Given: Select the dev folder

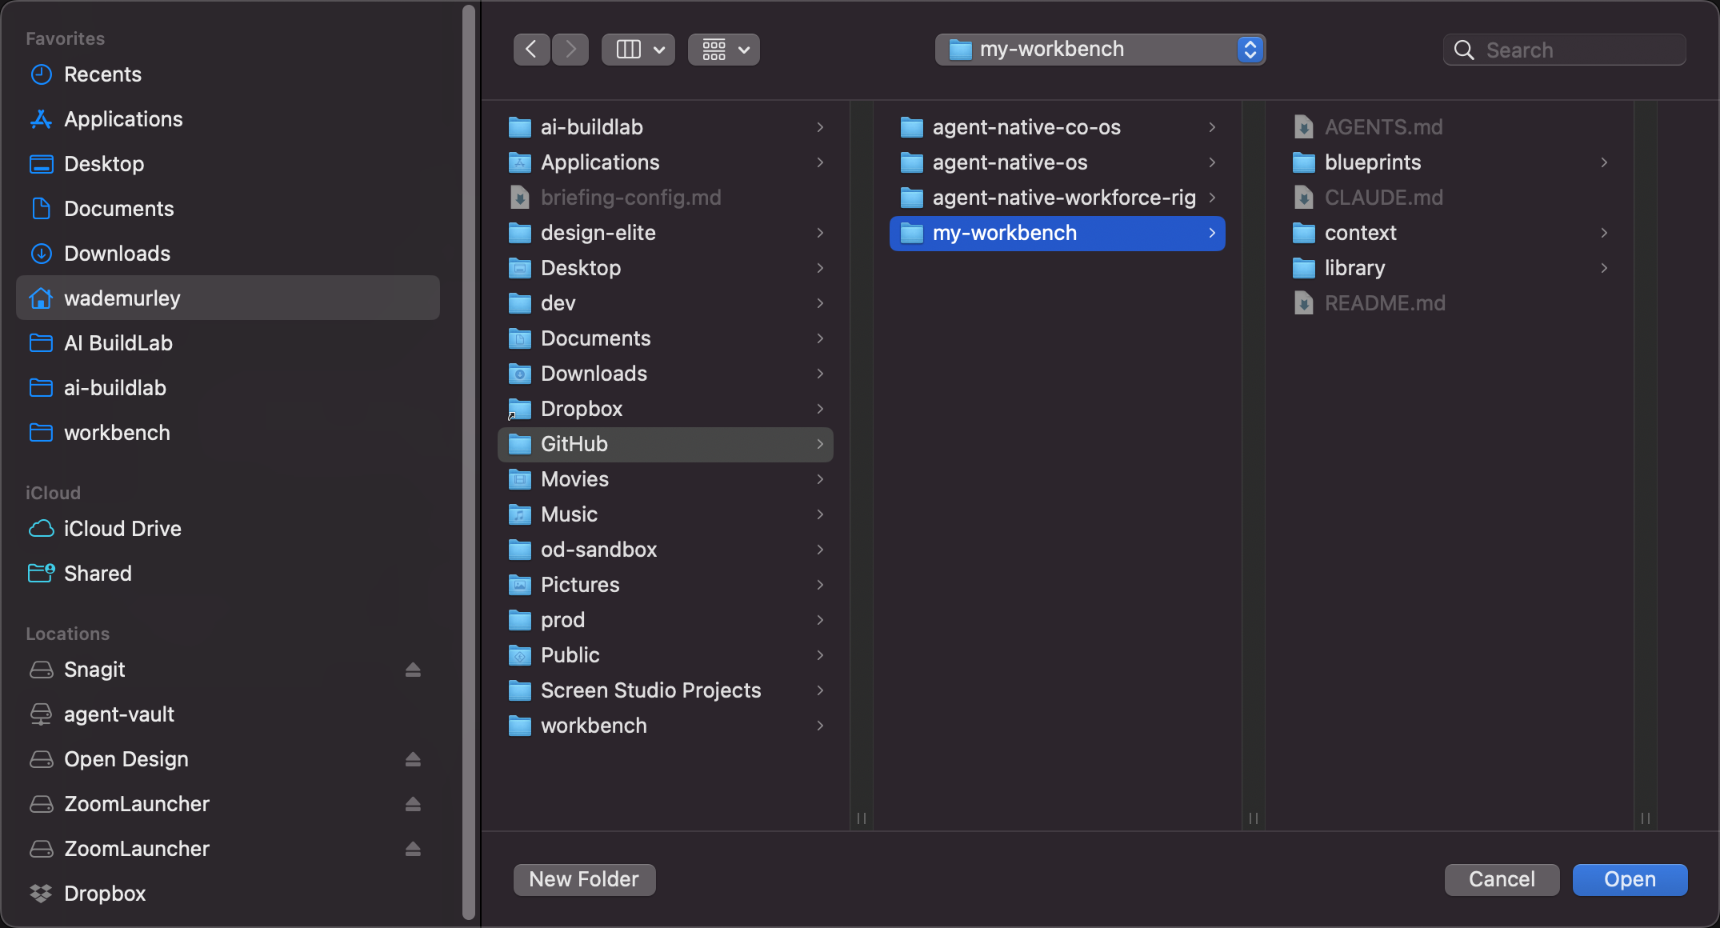Looking at the screenshot, I should coord(666,303).
